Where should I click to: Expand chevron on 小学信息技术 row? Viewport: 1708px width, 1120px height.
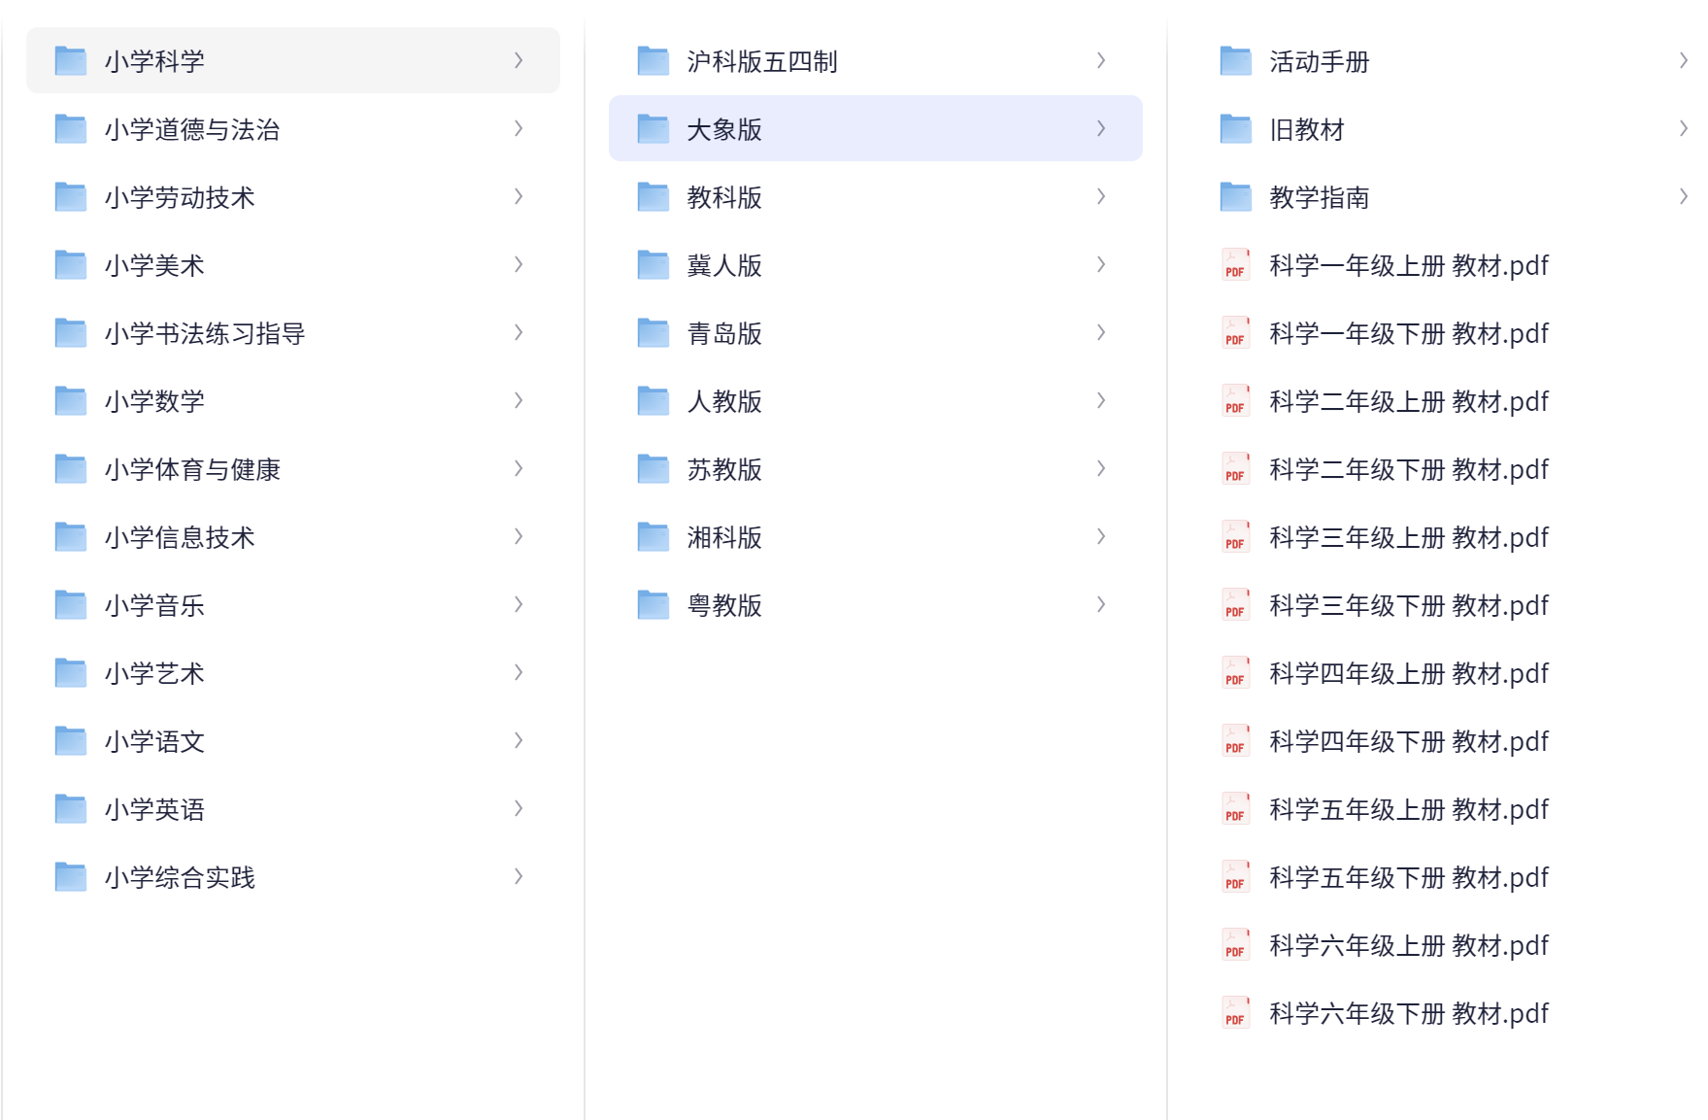pos(519,536)
